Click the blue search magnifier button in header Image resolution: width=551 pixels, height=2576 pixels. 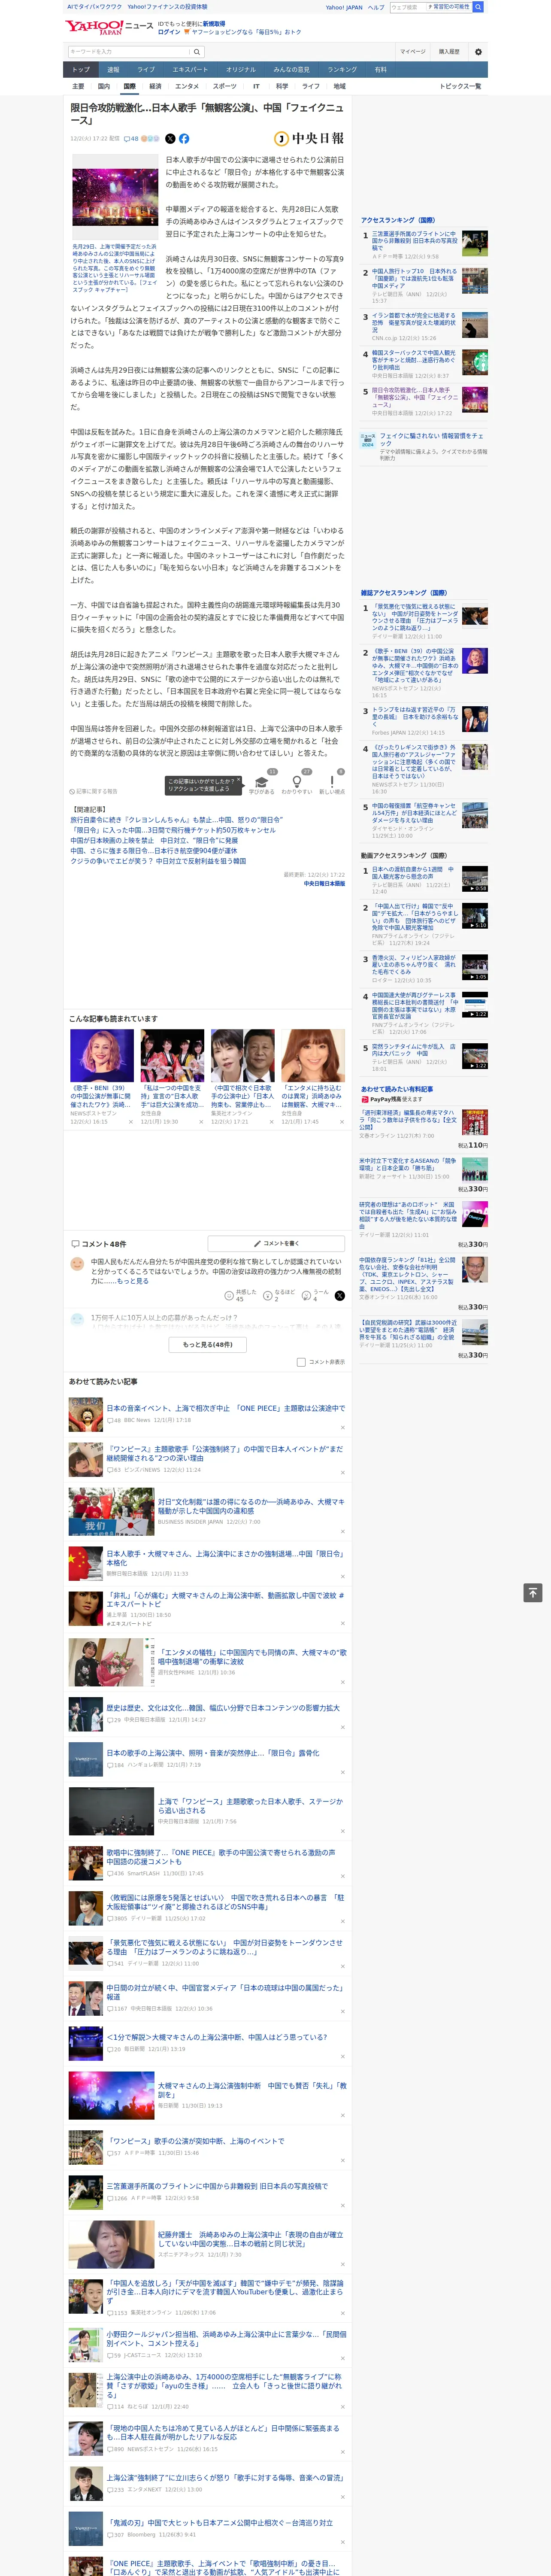[478, 7]
